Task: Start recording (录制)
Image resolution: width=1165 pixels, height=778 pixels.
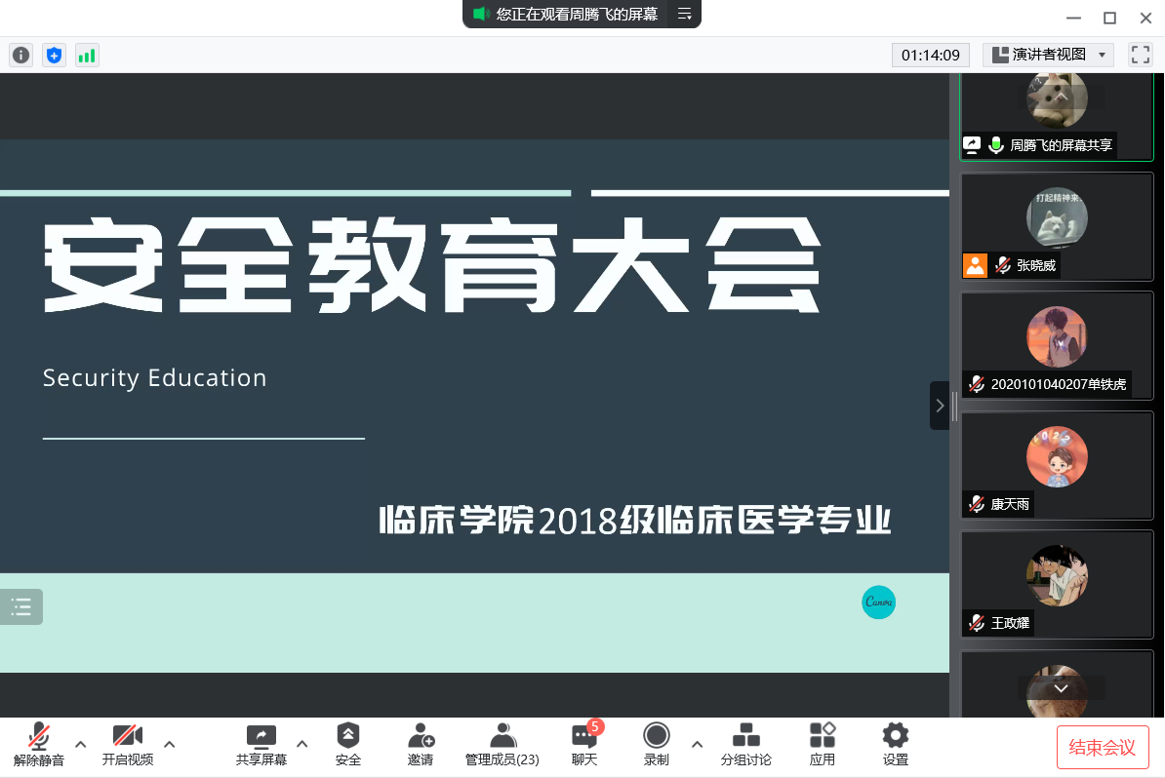Action: (657, 745)
